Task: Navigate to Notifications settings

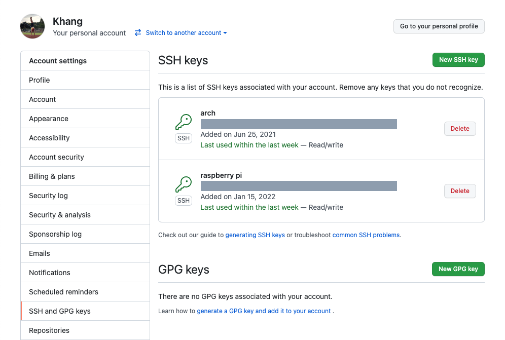Action: (49, 272)
